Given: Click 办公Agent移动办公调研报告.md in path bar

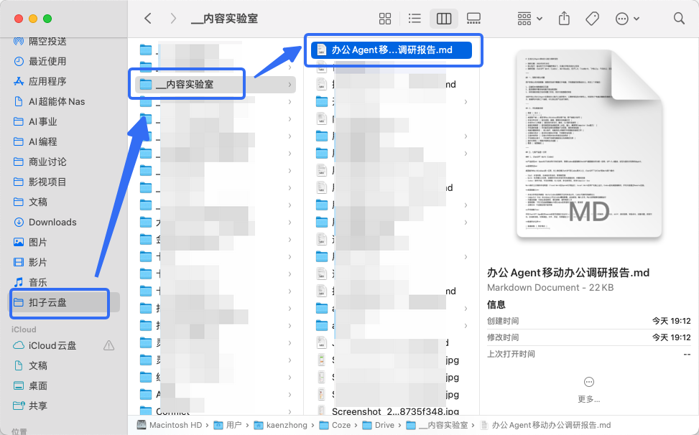Looking at the screenshot, I should (545, 425).
